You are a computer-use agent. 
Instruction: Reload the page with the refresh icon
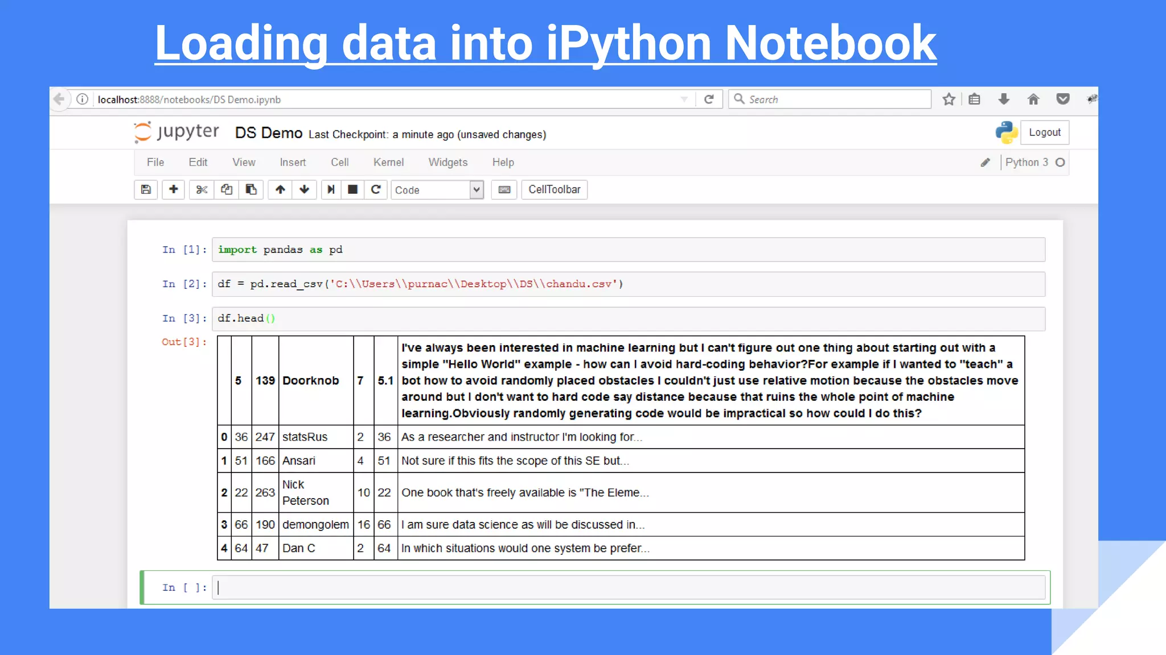709,100
